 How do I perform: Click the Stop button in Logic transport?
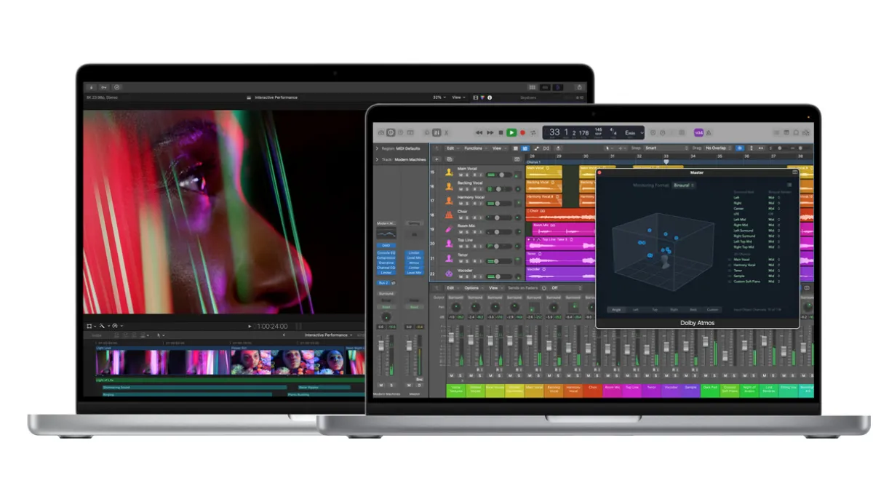pos(501,132)
